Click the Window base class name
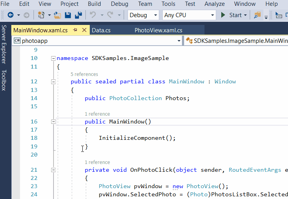Image resolution: width=288 pixels, height=199 pixels. pyautogui.click(x=225, y=81)
